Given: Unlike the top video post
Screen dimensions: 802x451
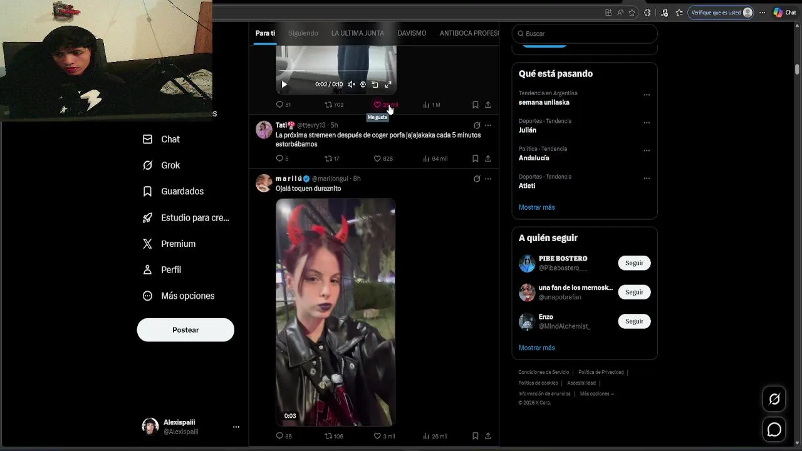Looking at the screenshot, I should tap(385, 105).
